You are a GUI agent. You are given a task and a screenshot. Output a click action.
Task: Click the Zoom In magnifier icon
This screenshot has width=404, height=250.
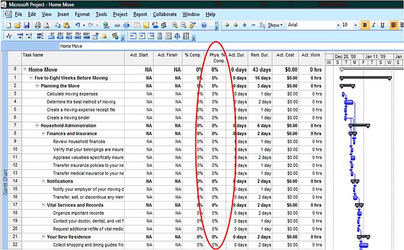click(175, 25)
